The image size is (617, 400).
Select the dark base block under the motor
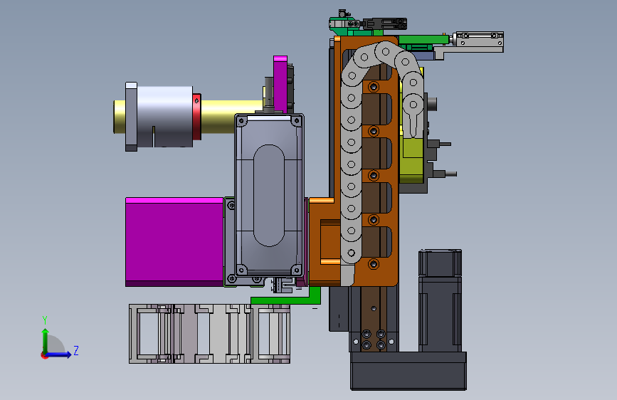click(408, 371)
